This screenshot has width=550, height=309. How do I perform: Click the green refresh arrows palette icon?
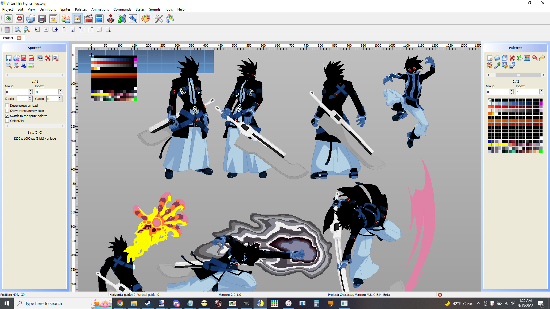[x=520, y=58]
